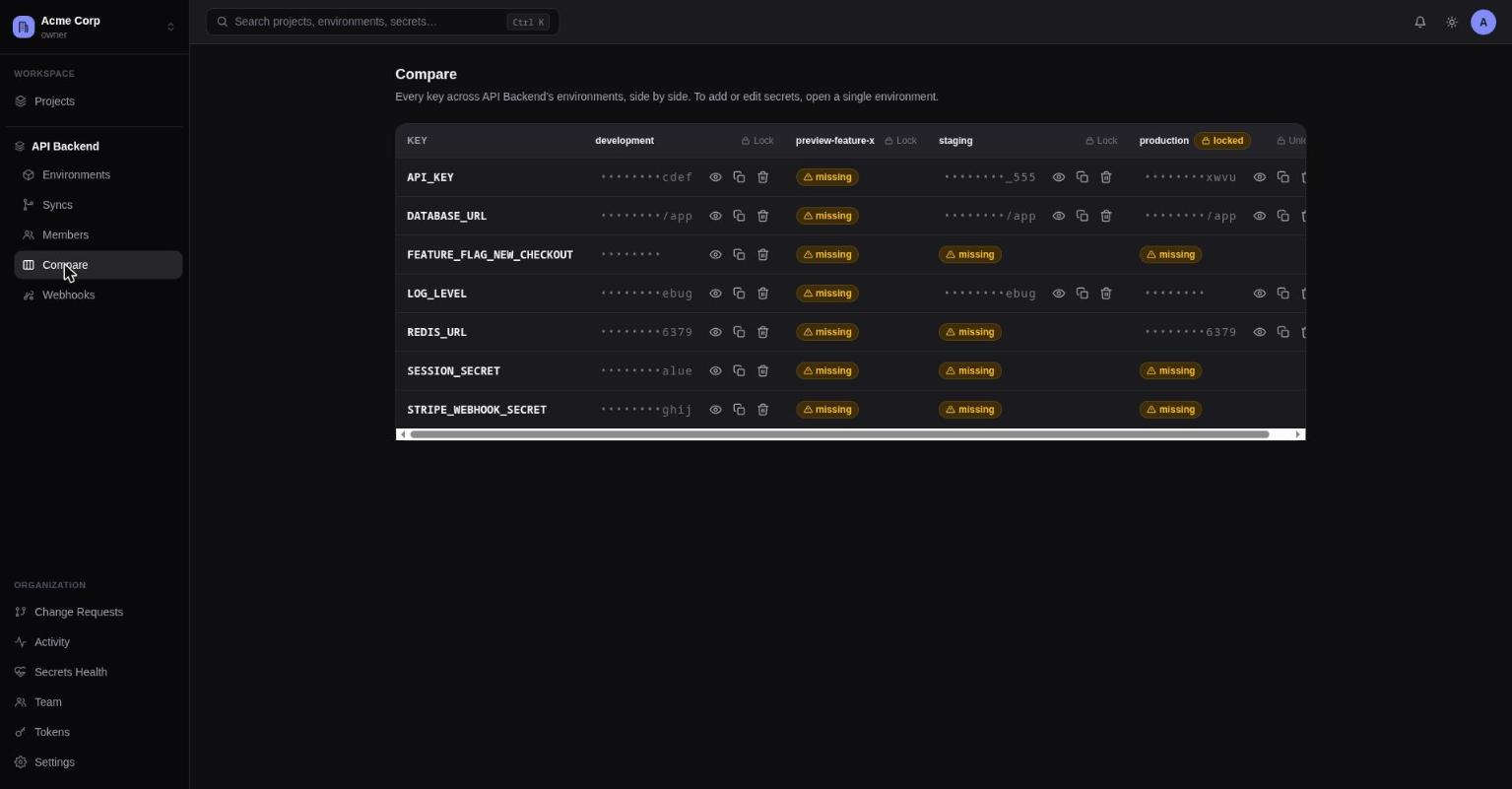Focus the search projects field
Viewport: 1512px width, 789px height.
pos(382,22)
